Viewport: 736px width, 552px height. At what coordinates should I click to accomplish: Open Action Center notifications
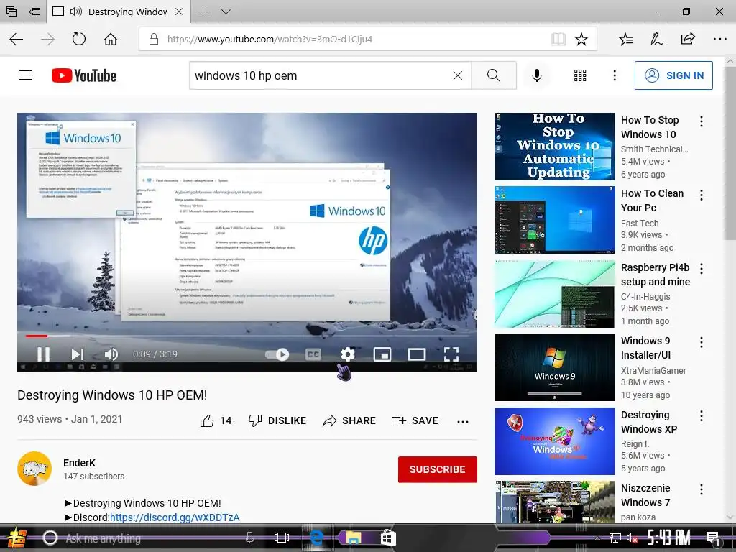[x=713, y=538]
